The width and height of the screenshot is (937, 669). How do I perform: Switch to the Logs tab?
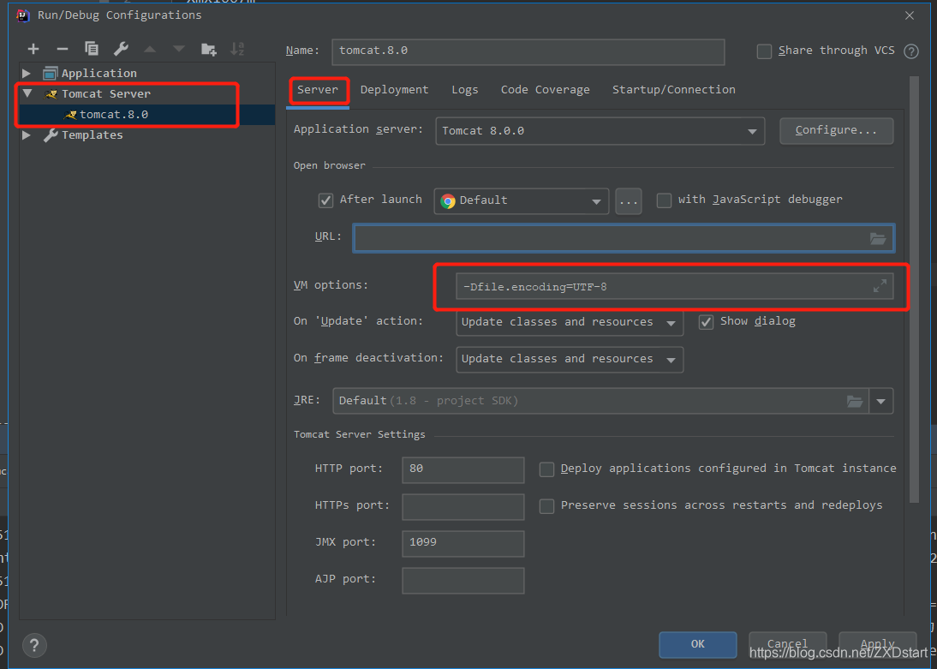[x=465, y=90]
